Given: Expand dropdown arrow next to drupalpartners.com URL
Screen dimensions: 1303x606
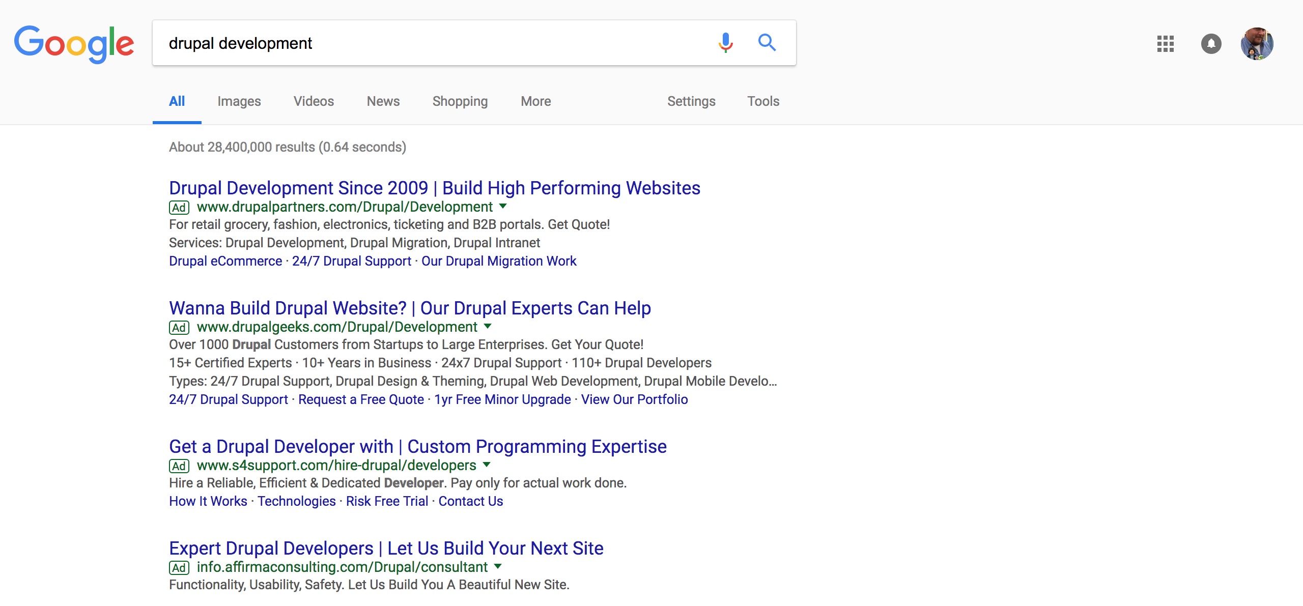Looking at the screenshot, I should (503, 206).
